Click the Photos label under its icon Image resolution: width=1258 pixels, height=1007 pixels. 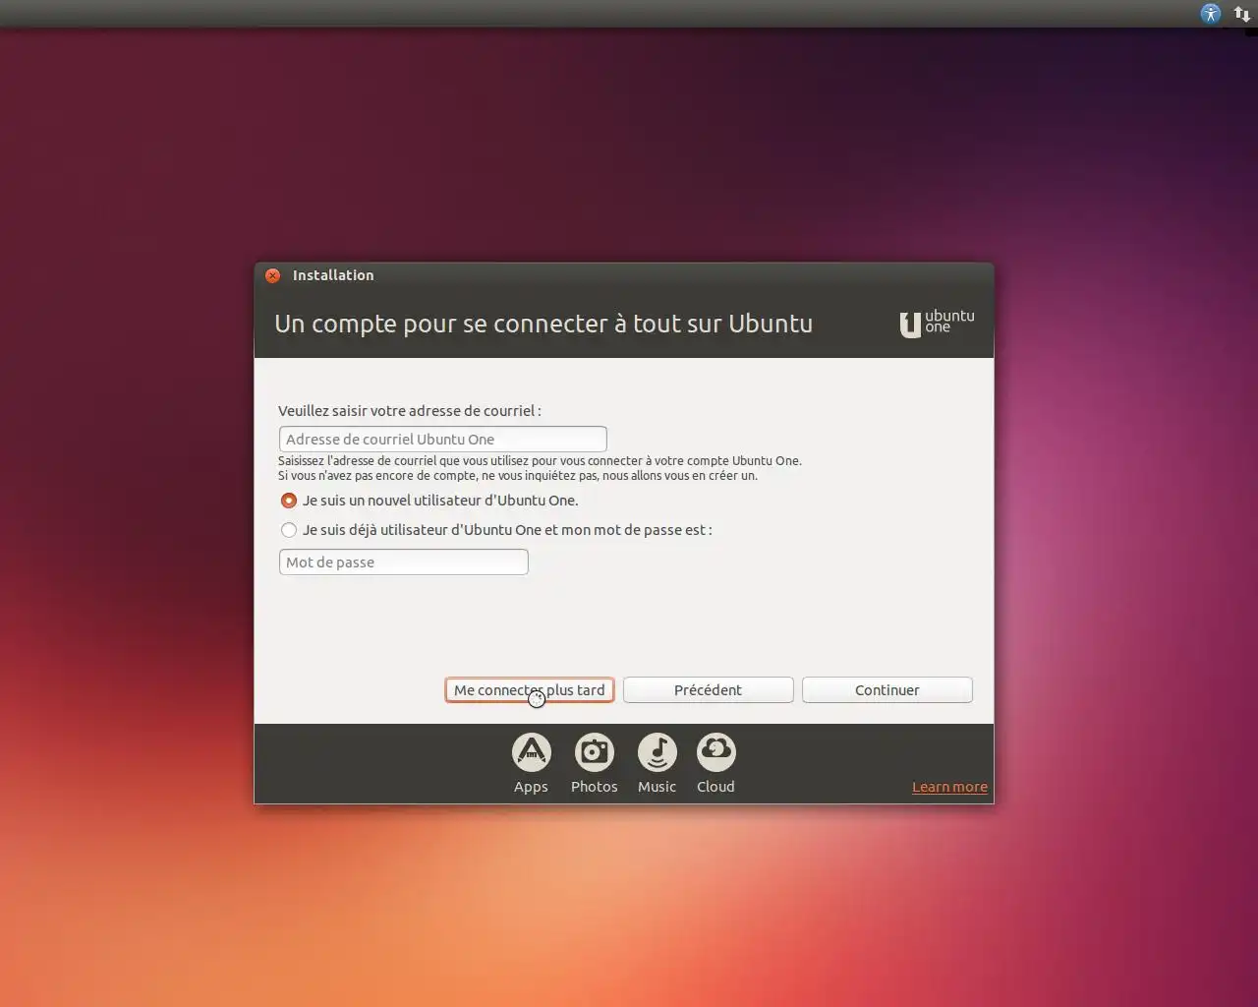[x=594, y=787]
